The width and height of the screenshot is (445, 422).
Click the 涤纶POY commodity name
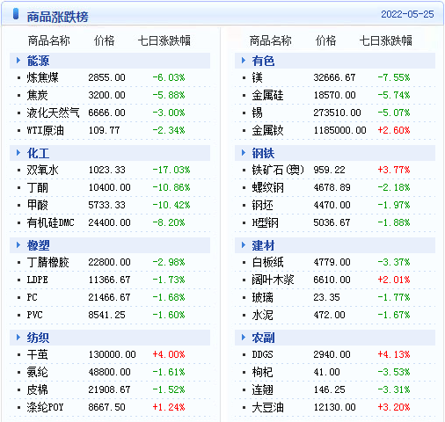pyautogui.click(x=45, y=407)
